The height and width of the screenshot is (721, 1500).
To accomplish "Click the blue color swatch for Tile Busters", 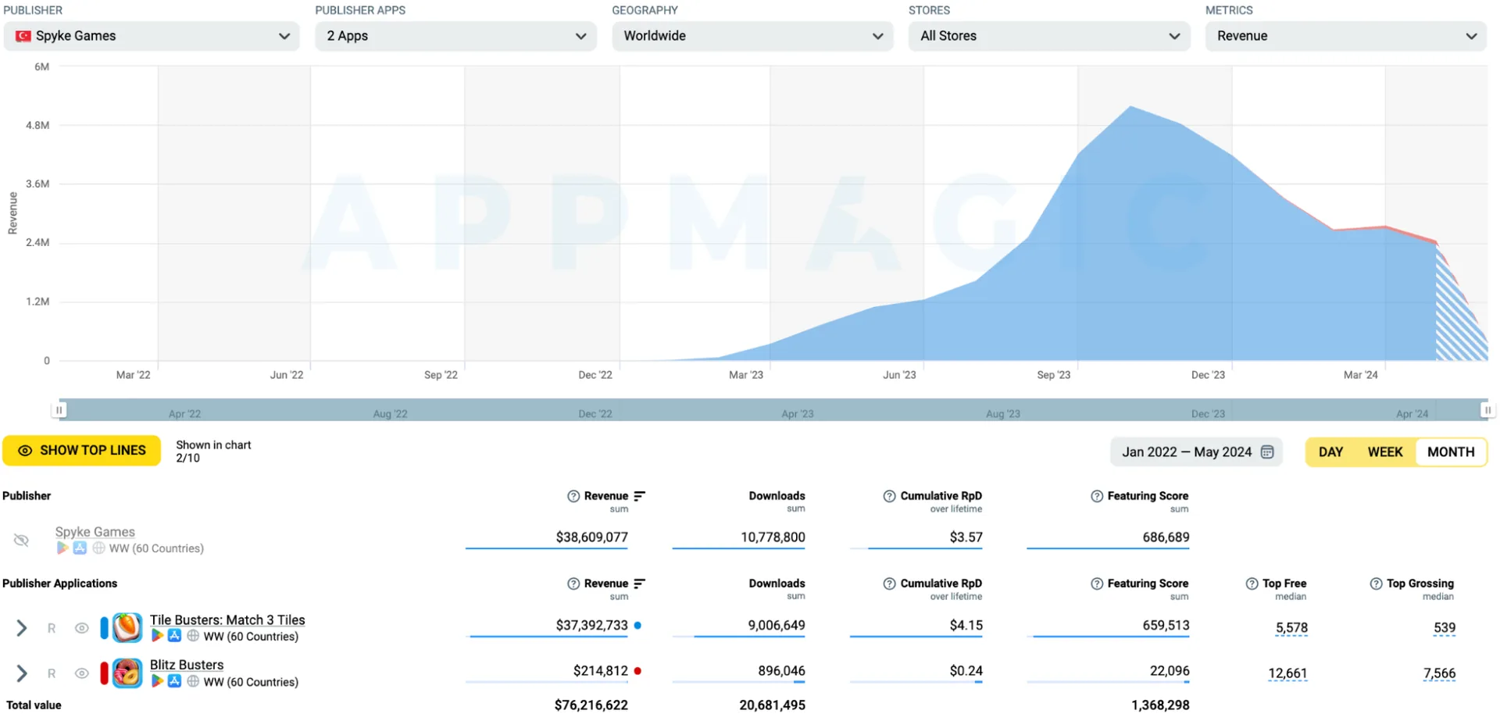I will (x=104, y=628).
